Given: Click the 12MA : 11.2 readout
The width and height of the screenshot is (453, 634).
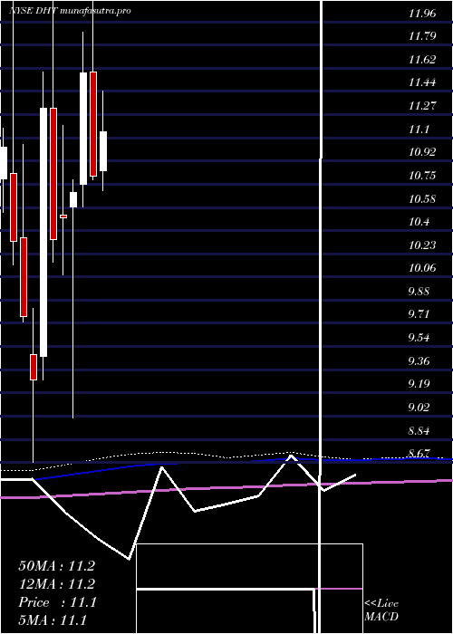Looking at the screenshot, I should point(56,584).
